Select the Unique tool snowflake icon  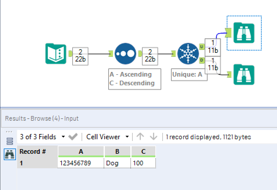pyautogui.click(x=188, y=54)
